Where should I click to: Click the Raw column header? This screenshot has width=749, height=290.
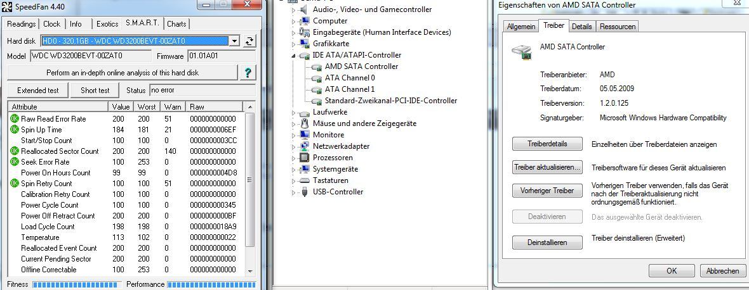coord(215,106)
